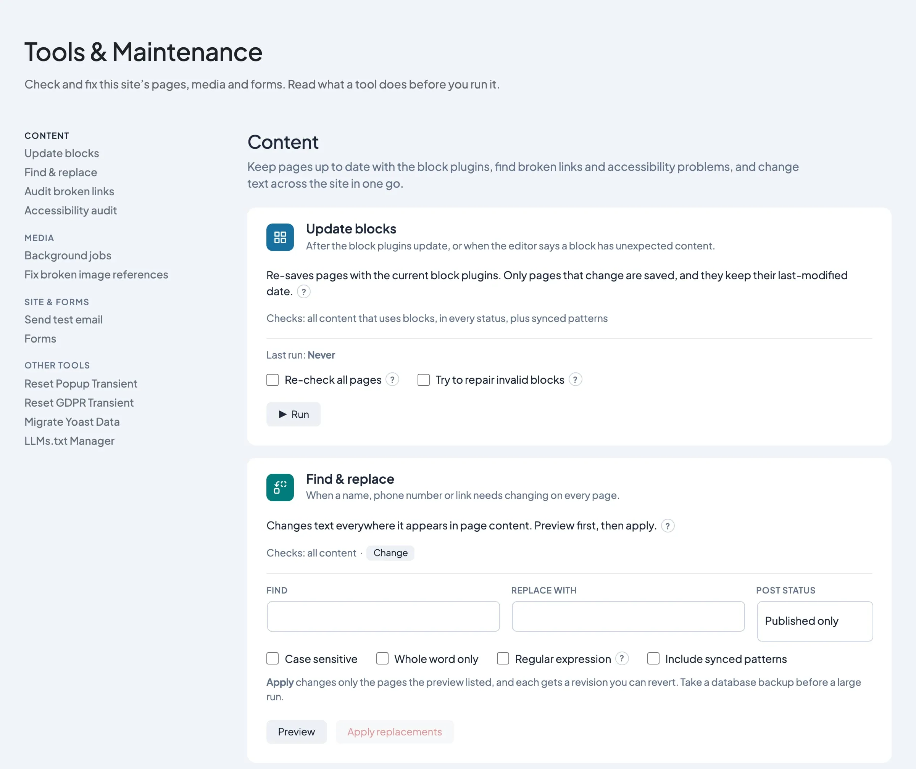Focus the Replace with text field
Viewport: 916px width, 769px height.
click(x=628, y=616)
